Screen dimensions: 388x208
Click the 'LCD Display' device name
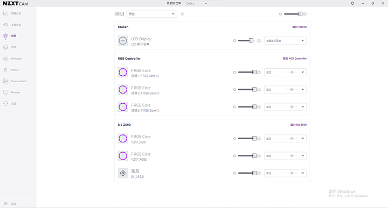(141, 39)
